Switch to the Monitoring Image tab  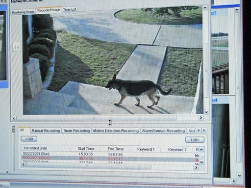pos(23,12)
